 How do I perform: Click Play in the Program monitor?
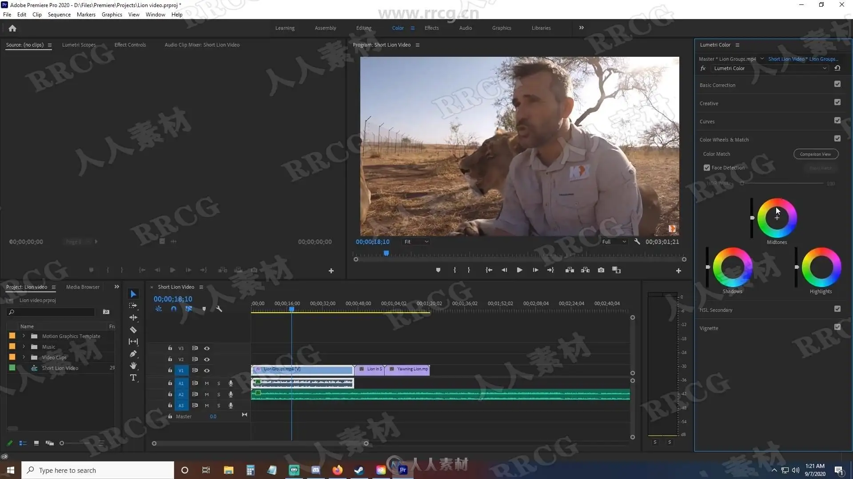[519, 270]
